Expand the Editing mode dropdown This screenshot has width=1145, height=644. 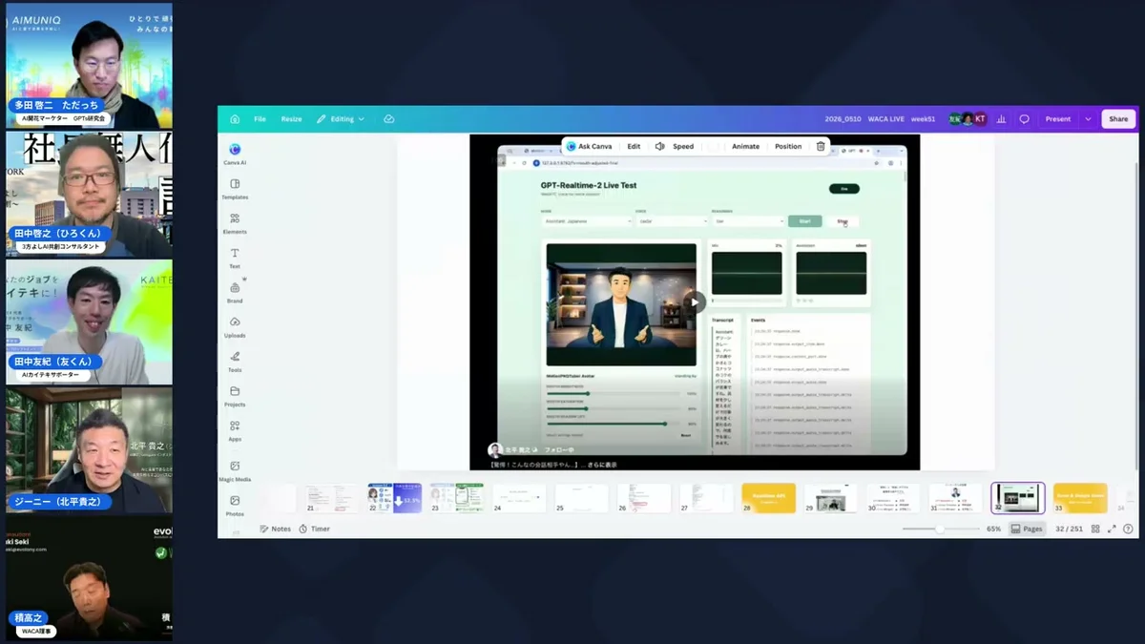coord(341,119)
